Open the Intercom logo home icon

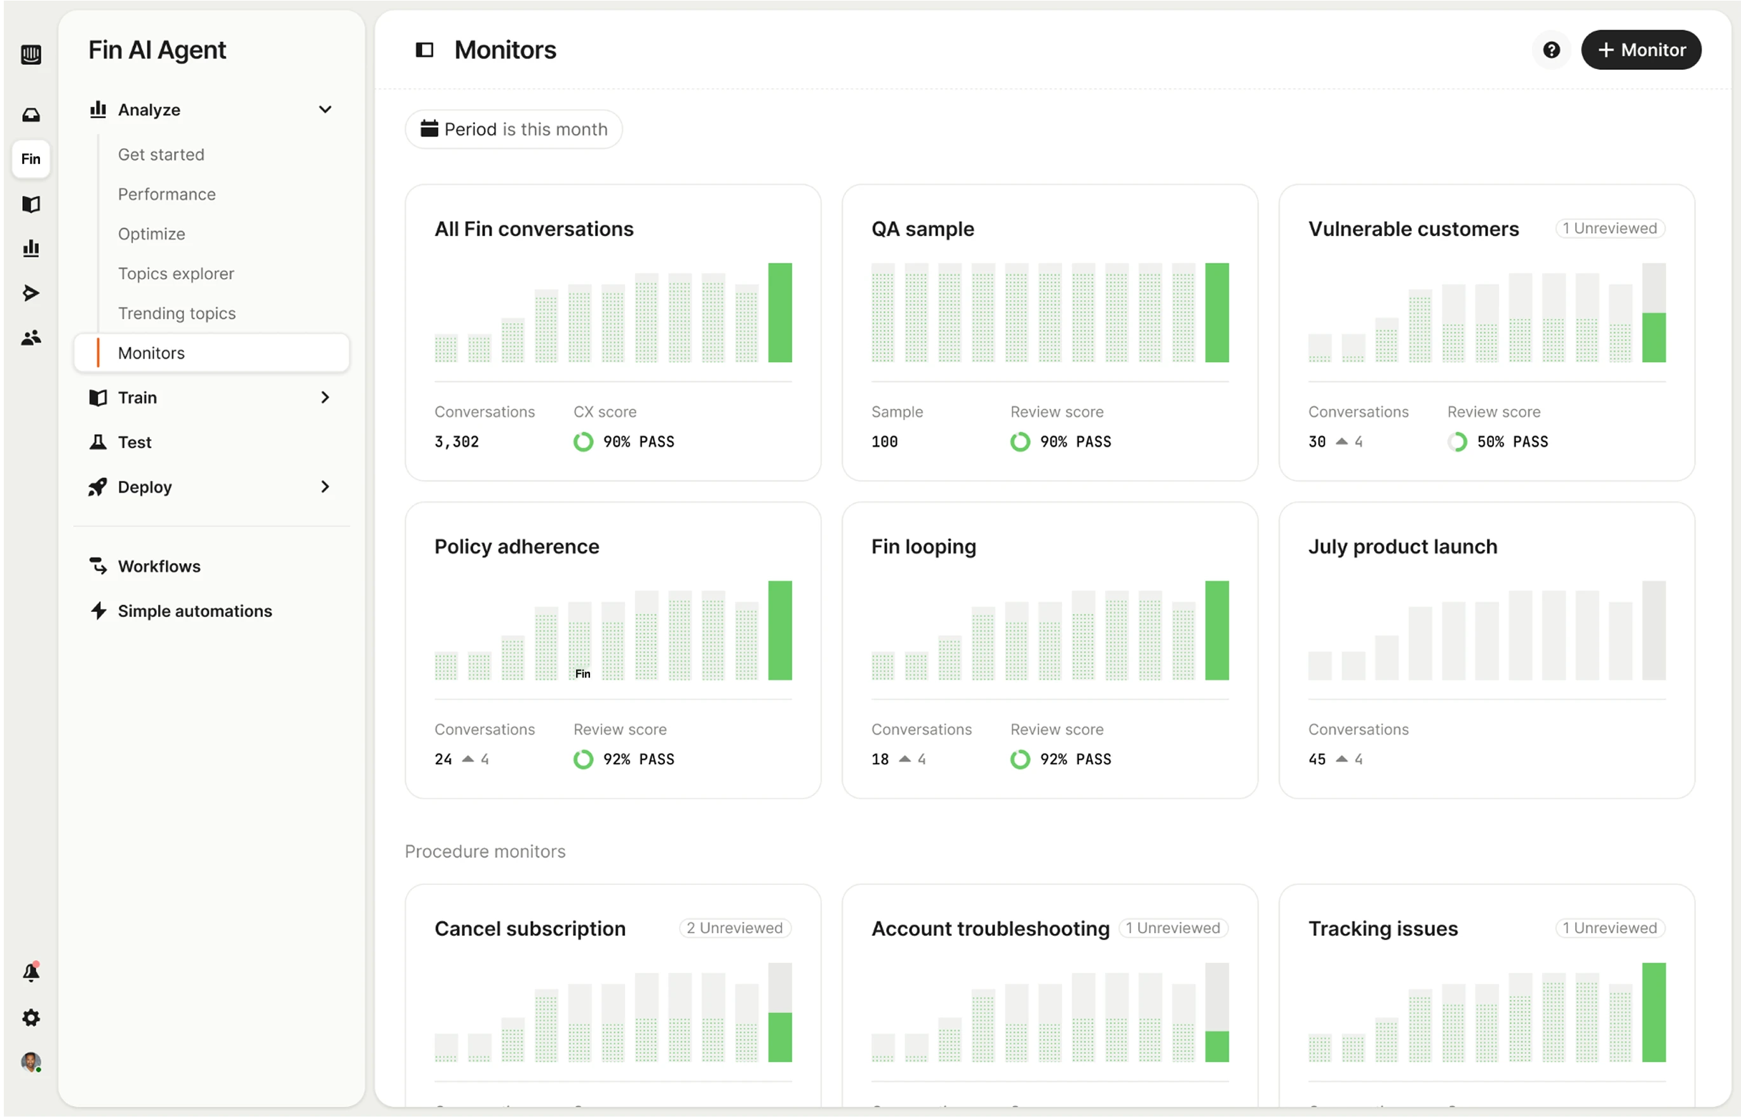pos(30,55)
